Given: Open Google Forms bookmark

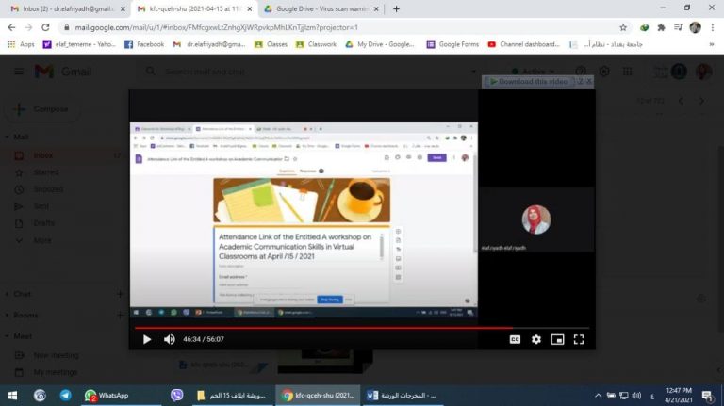Looking at the screenshot, I should coord(452,44).
